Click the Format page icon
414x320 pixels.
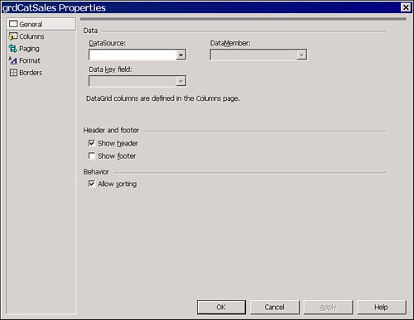pyautogui.click(x=13, y=60)
